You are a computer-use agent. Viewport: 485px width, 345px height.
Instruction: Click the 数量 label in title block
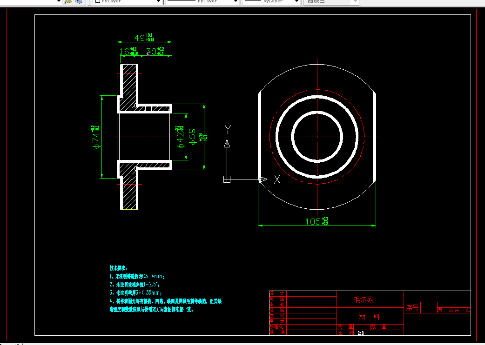pos(379,327)
